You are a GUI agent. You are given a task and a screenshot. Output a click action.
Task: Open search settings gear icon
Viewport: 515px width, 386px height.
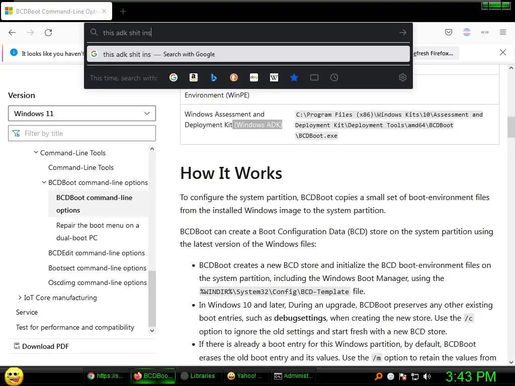pyautogui.click(x=403, y=77)
